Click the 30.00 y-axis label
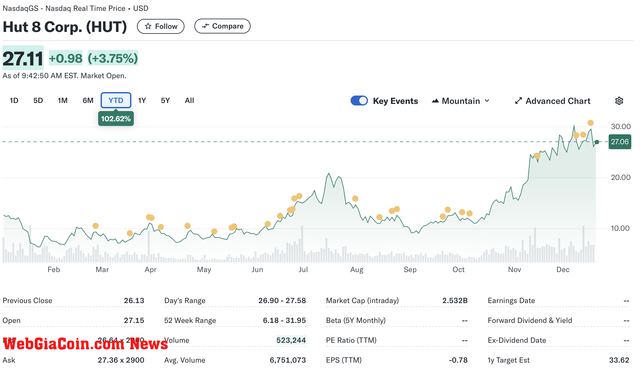The image size is (640, 371). (x=621, y=127)
